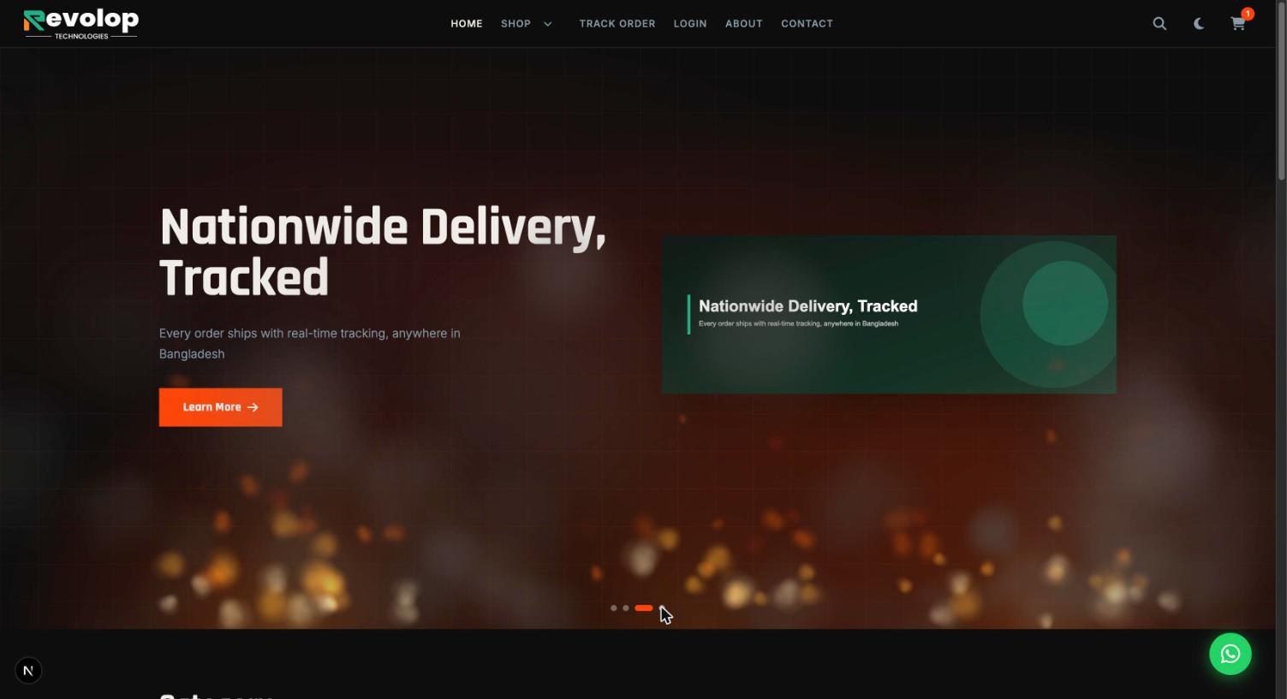Image resolution: width=1287 pixels, height=699 pixels.
Task: Open the TRACK ORDER page
Action: (x=617, y=24)
